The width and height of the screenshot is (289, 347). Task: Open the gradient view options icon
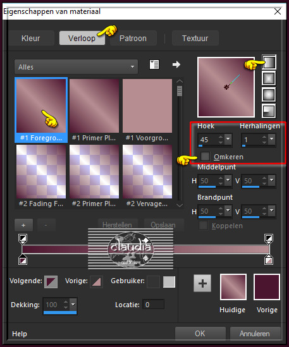coord(154,64)
